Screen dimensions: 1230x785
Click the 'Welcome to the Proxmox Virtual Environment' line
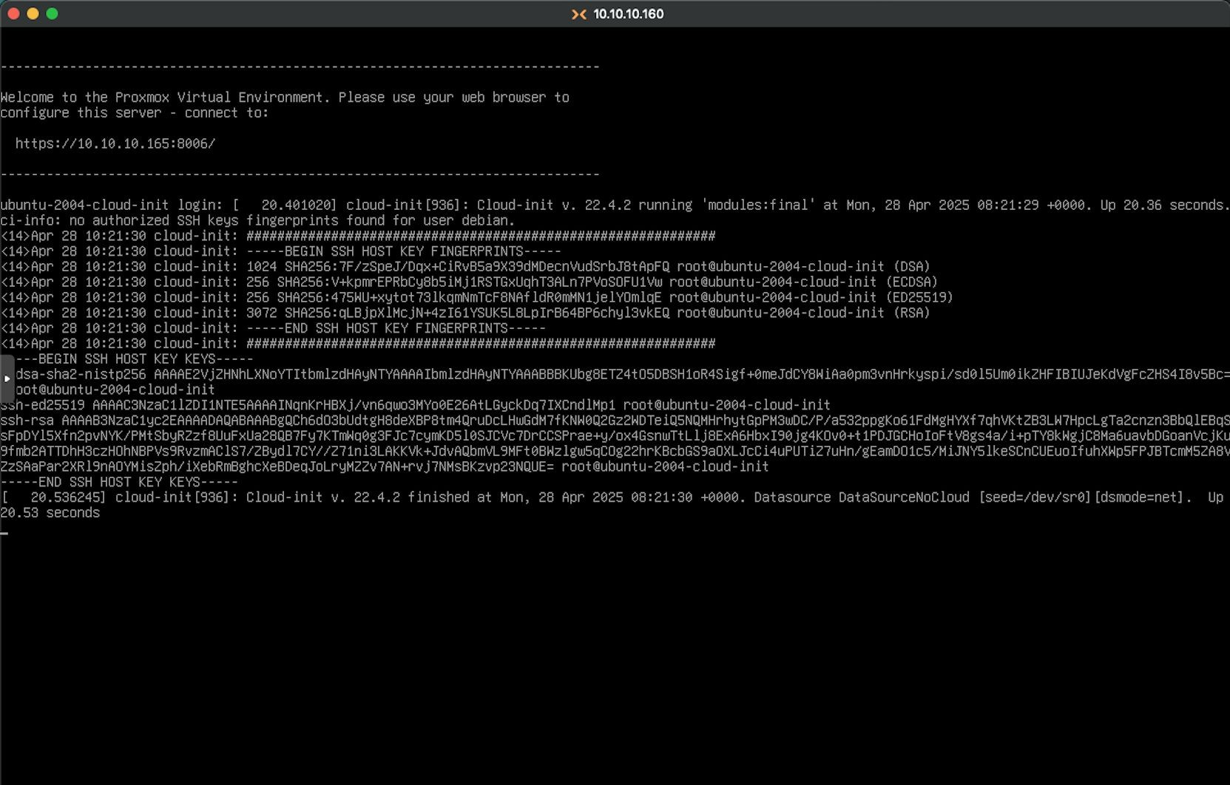click(x=285, y=98)
